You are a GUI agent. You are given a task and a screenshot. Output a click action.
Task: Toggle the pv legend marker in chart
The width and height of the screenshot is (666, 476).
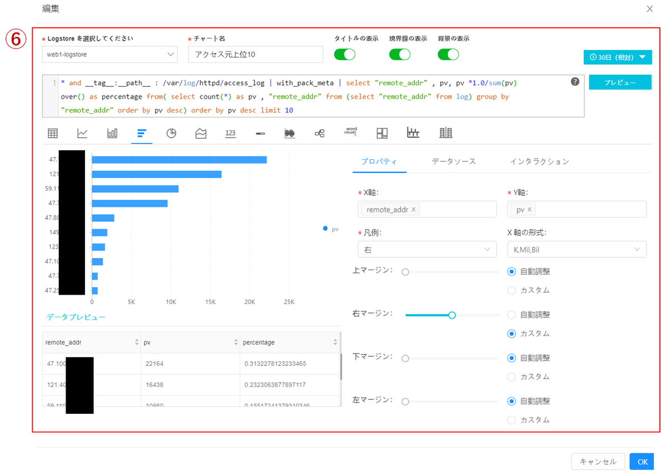[325, 229]
